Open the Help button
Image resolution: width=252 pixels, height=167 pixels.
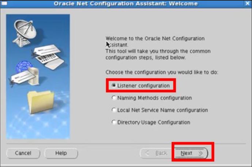click(x=61, y=153)
